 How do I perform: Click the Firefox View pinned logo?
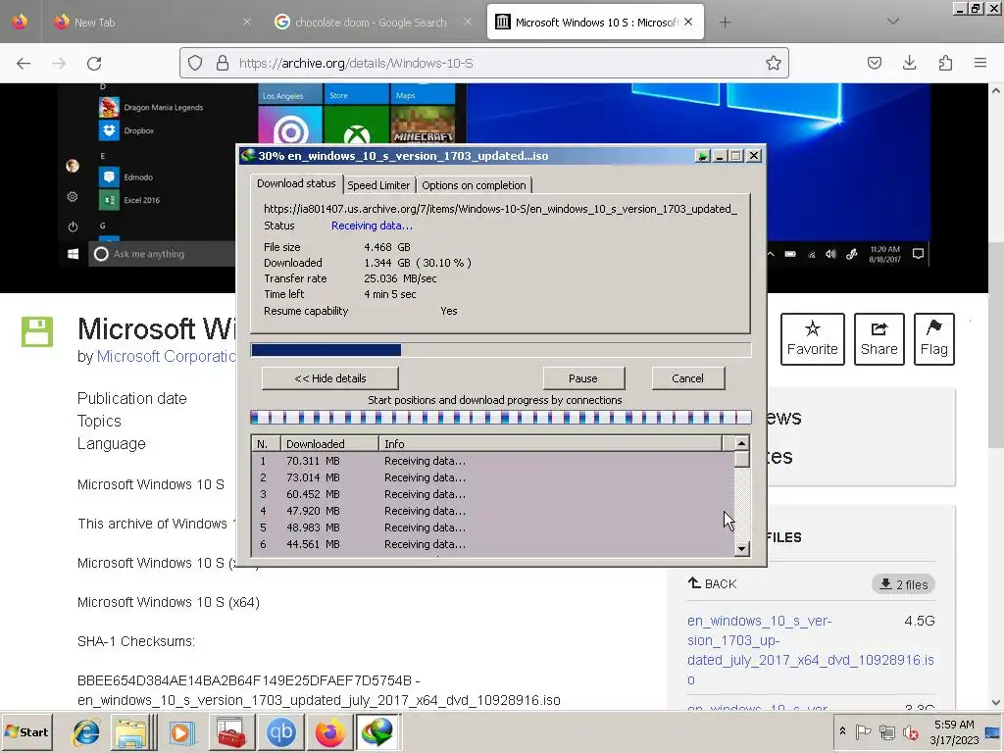click(20, 22)
